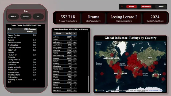Click the 552.71K Average Vote card

coord(68,18)
